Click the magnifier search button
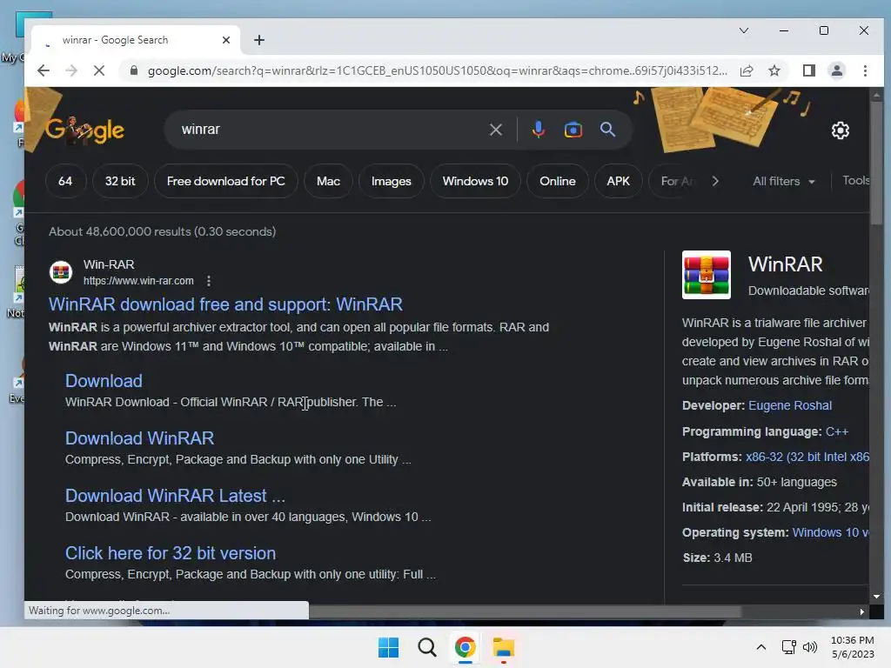891x668 pixels. pyautogui.click(x=607, y=130)
